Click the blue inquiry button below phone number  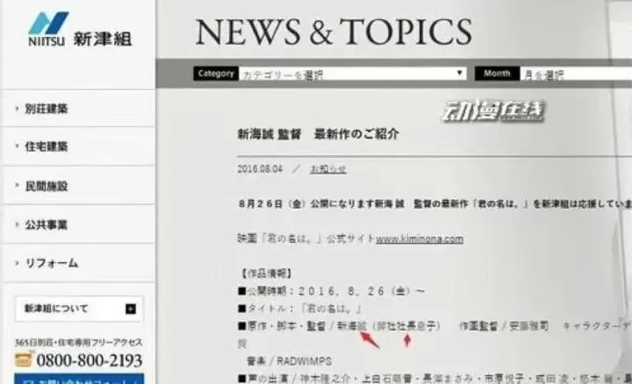pos(79,379)
